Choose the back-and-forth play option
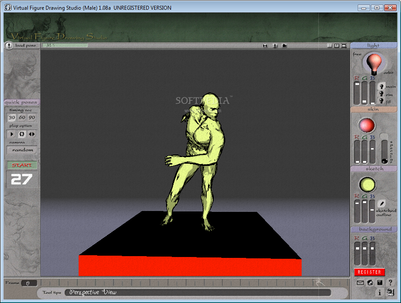This screenshot has width=401, height=303. tap(32, 134)
